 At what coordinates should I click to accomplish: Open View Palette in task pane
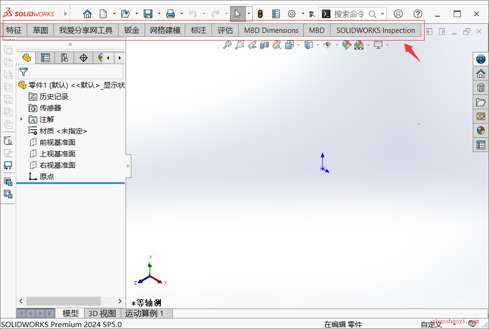point(481,116)
